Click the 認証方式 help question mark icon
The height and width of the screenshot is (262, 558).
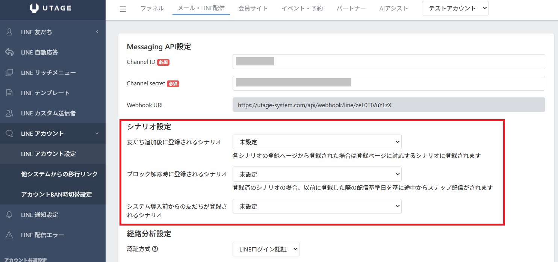(x=155, y=249)
